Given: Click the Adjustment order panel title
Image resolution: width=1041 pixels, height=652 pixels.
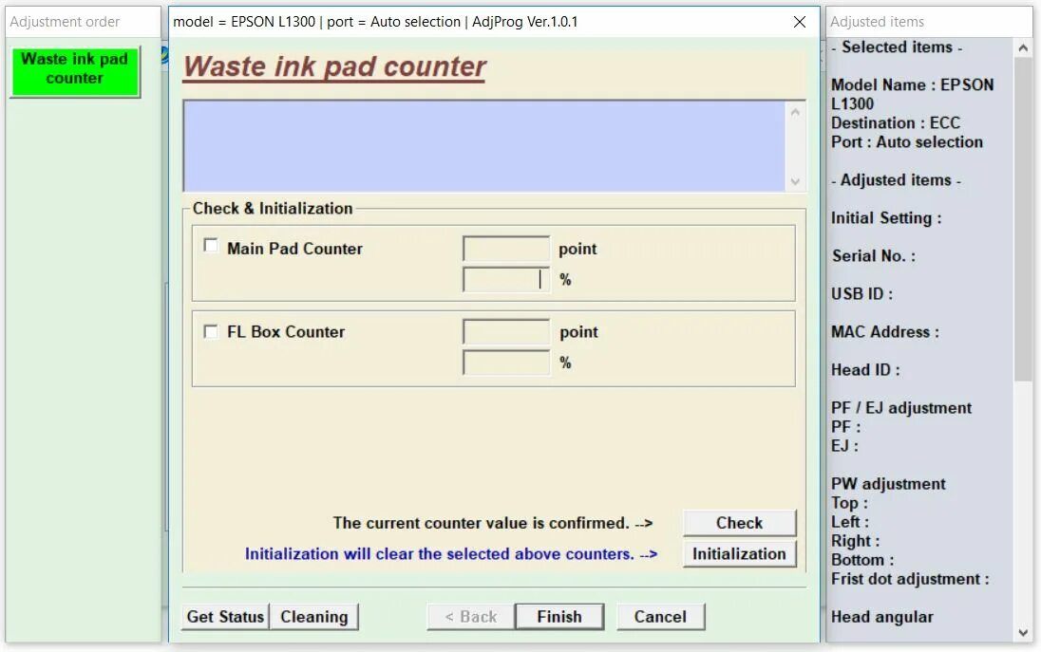Looking at the screenshot, I should 65,22.
